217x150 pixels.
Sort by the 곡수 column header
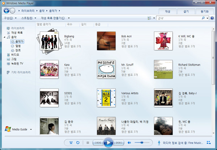73,24
